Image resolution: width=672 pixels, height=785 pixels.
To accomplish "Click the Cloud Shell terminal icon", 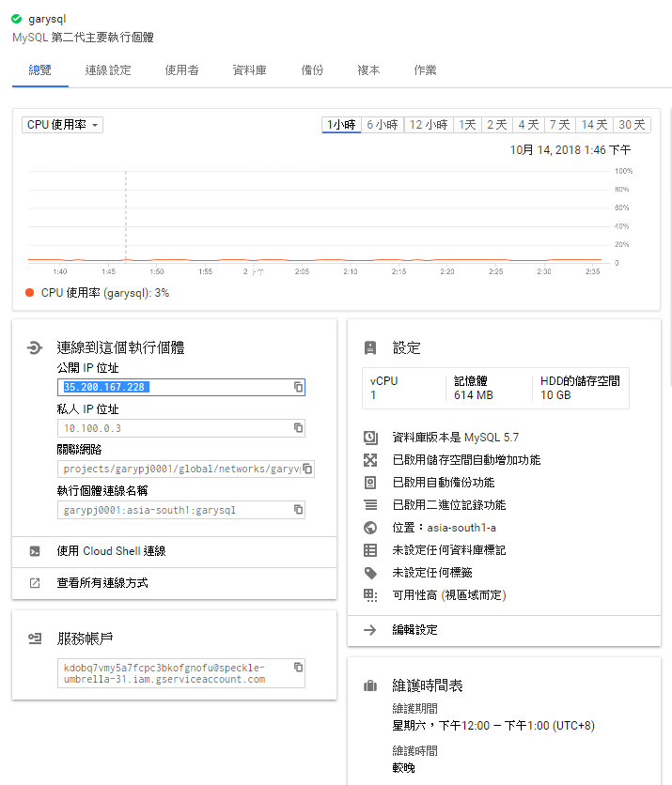I will pyautogui.click(x=35, y=551).
